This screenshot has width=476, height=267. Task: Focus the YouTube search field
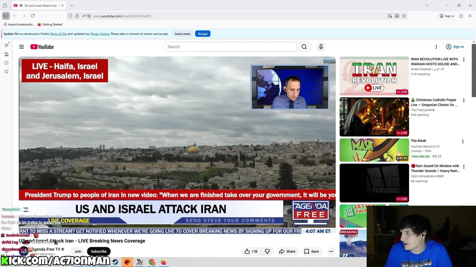pos(230,47)
